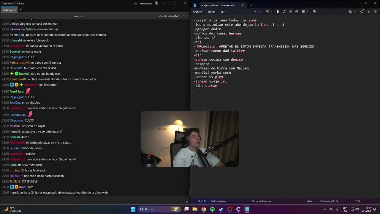
Task: Open the emote picker smiley in Chatterino
Action: [x=187, y=202]
